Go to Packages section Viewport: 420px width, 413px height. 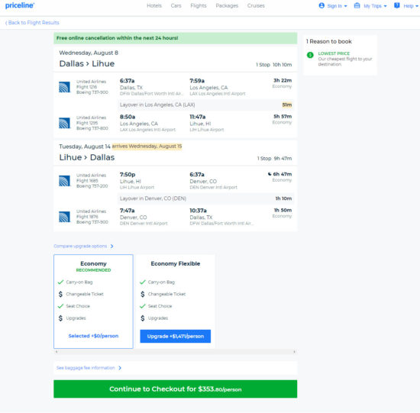(227, 5)
